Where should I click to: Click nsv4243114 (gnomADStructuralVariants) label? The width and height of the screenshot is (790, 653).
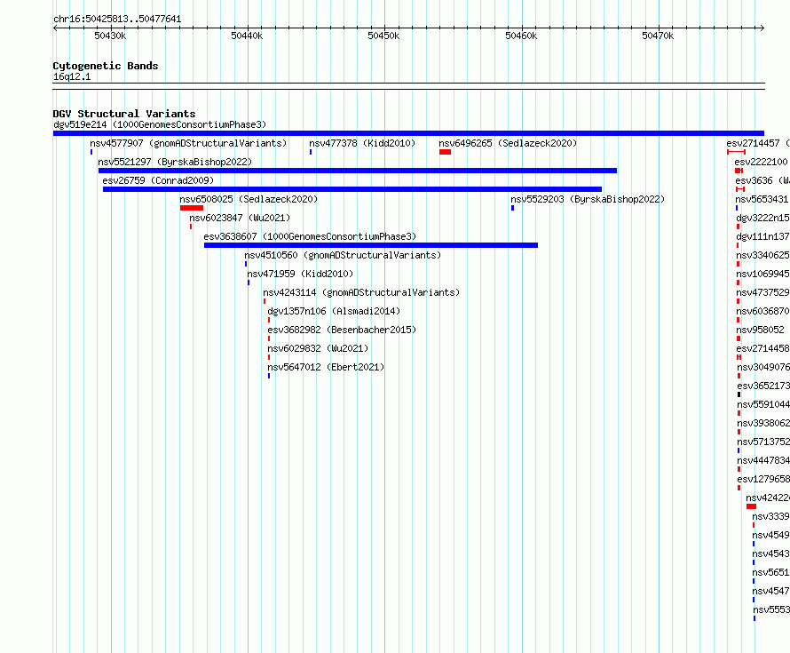point(361,292)
